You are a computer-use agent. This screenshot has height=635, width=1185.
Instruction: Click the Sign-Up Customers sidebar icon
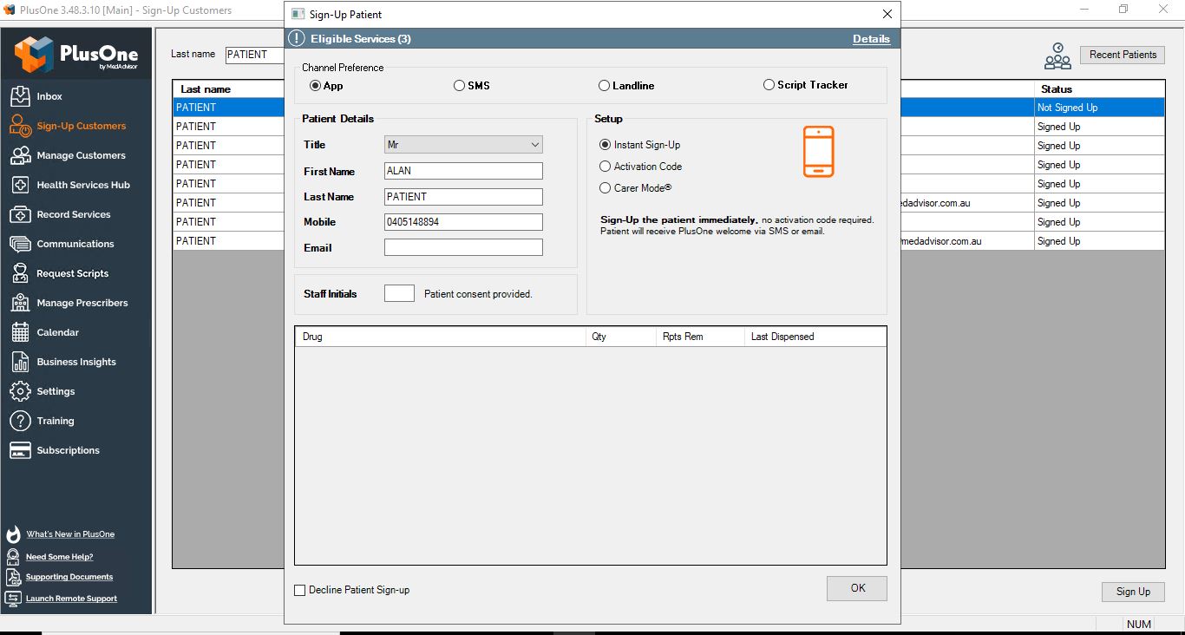coord(21,126)
